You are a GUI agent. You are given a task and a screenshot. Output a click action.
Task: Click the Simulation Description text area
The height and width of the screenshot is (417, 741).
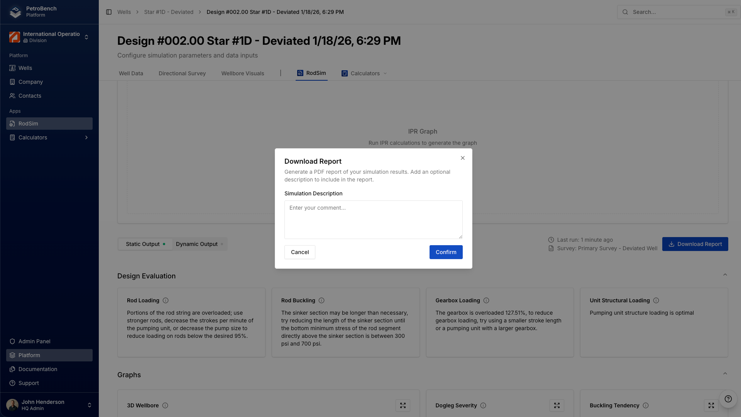(x=374, y=220)
